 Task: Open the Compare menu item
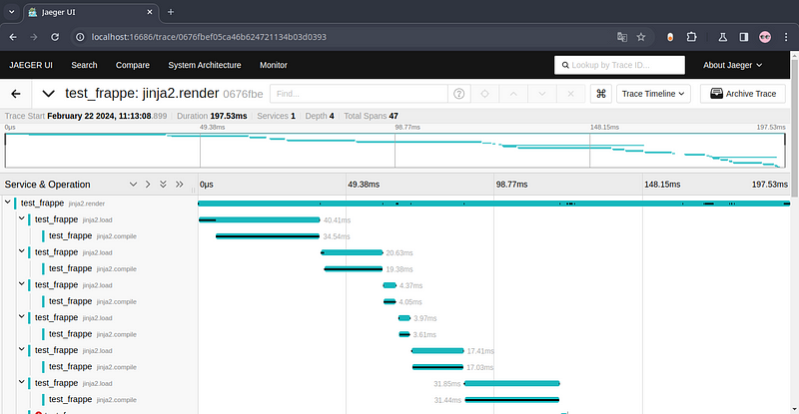point(133,65)
